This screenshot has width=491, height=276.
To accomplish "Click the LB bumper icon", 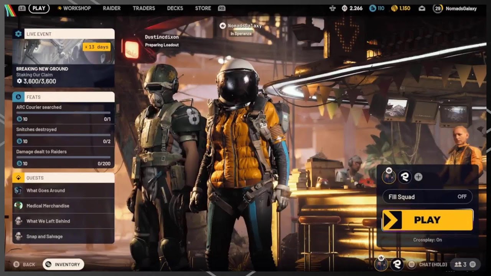I will click(x=22, y=8).
